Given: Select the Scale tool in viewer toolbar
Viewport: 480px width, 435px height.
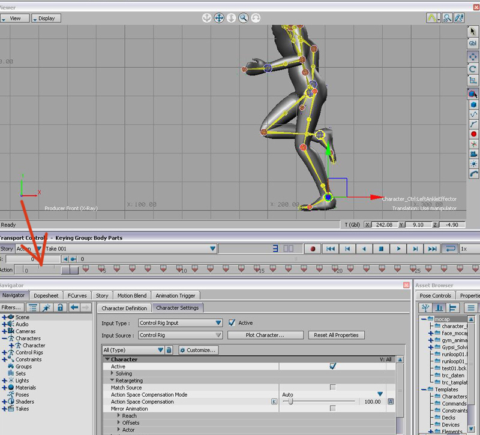Looking at the screenshot, I should coord(473,80).
